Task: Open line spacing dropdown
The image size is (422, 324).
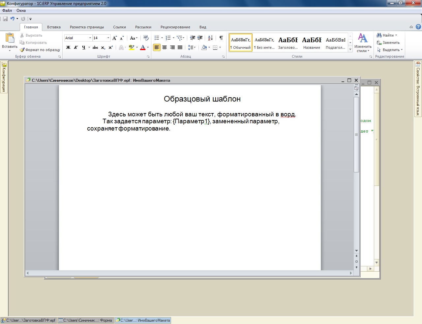Action: (192, 47)
